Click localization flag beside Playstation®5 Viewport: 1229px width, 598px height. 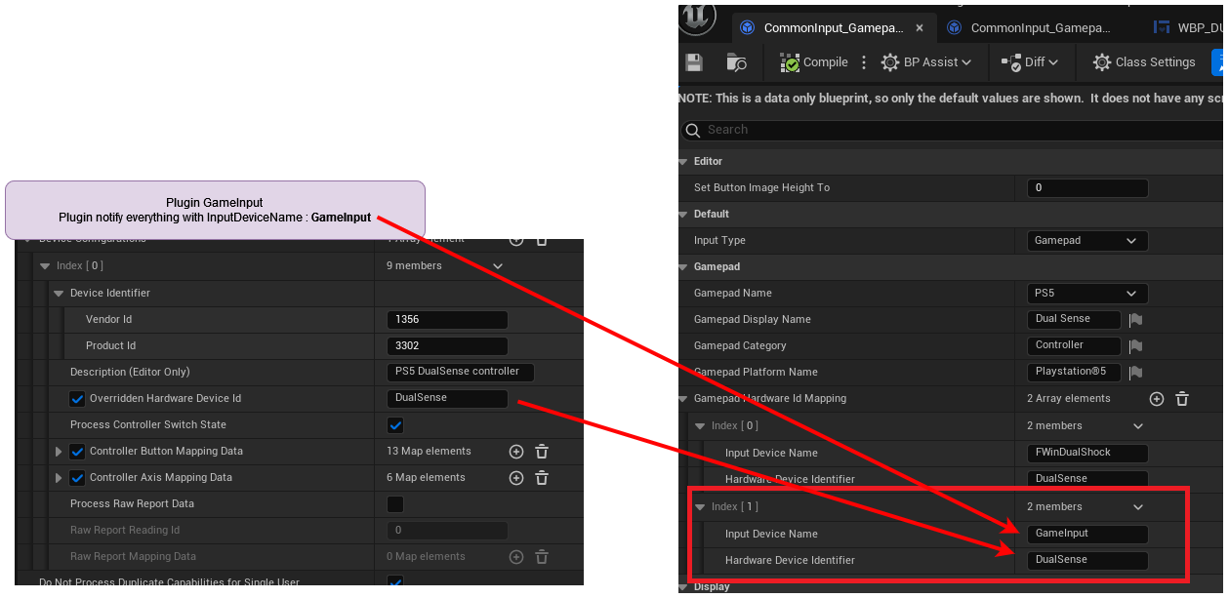click(1135, 373)
